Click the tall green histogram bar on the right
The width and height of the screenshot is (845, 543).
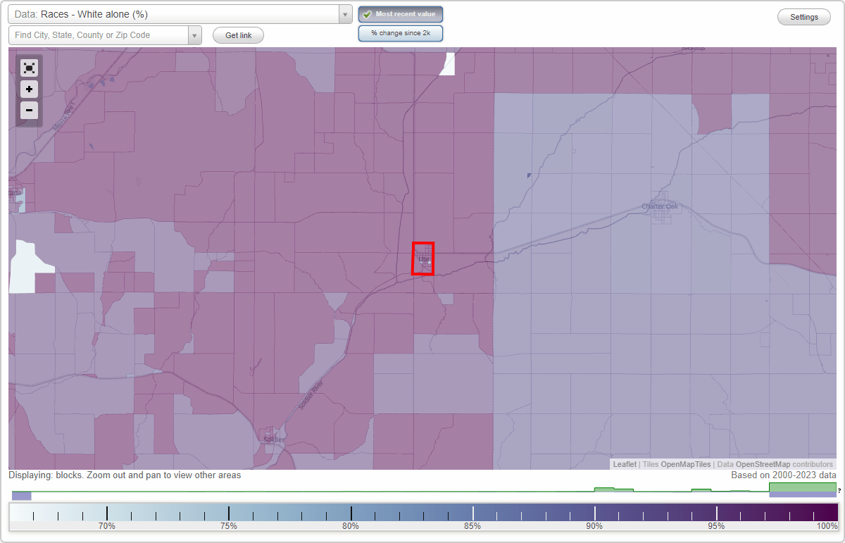[802, 487]
